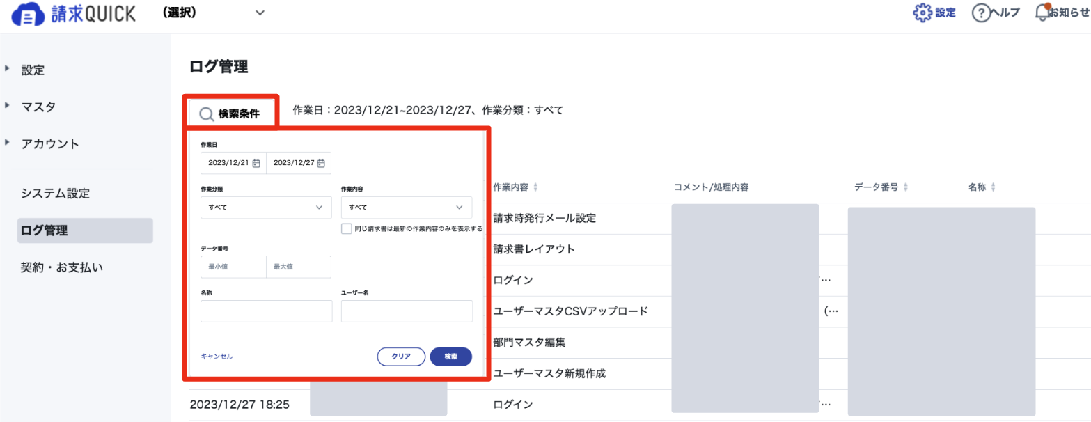Open the お知らせ bell notifications

1042,13
